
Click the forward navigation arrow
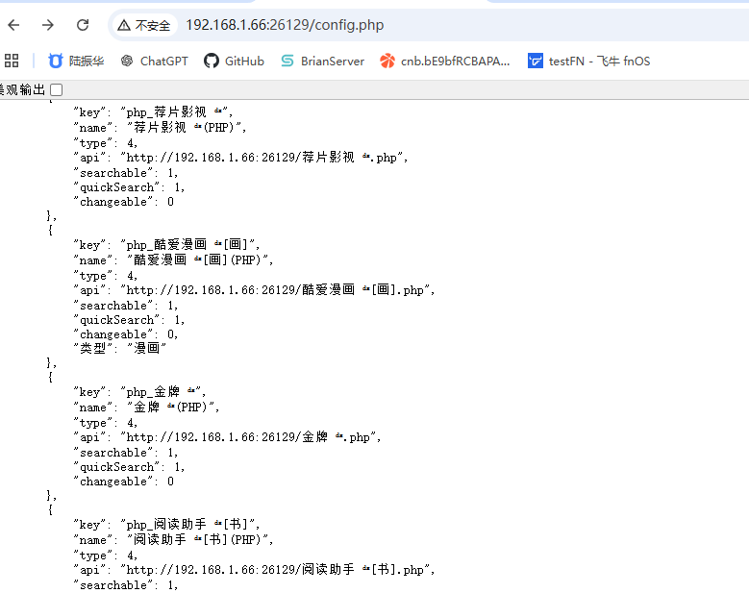pos(48,25)
